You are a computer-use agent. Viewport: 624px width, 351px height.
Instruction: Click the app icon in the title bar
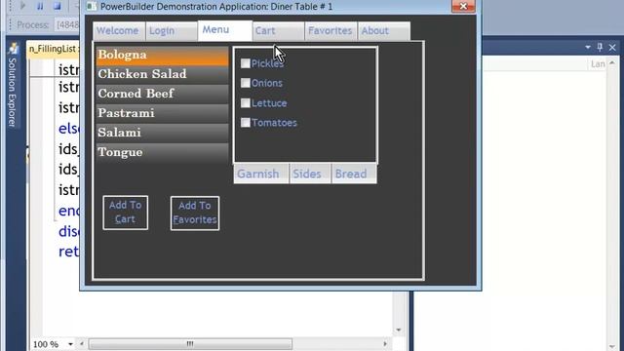coord(92,7)
